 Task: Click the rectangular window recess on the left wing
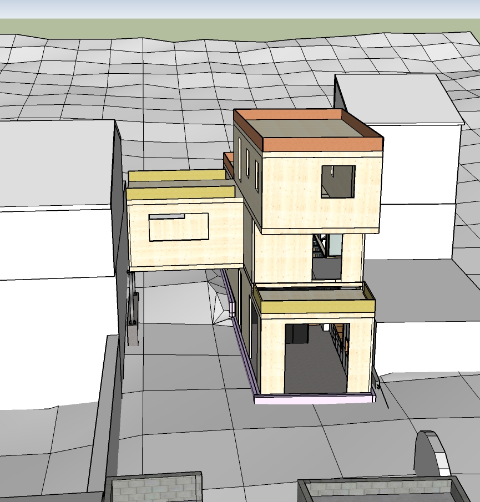point(178,227)
